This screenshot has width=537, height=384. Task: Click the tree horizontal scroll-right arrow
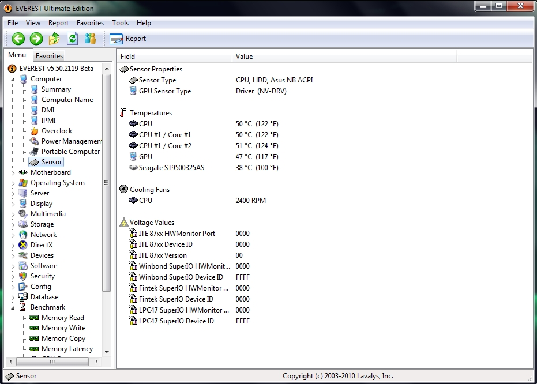coord(96,362)
